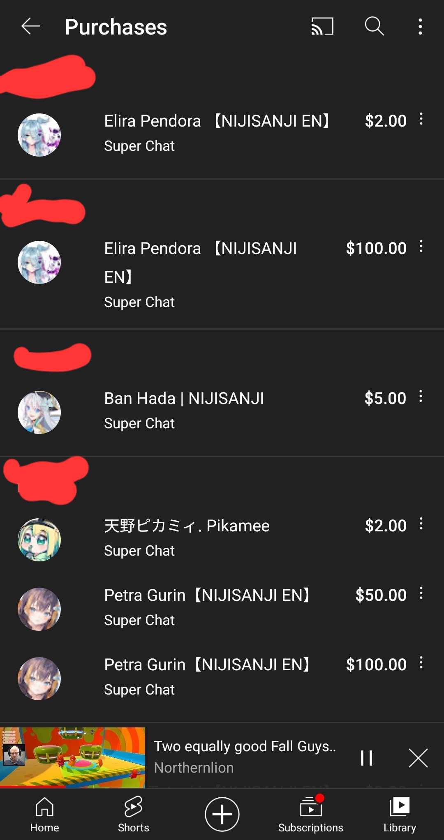Screen dimensions: 444x840
Task: Tap the Create plus button
Action: [222, 814]
